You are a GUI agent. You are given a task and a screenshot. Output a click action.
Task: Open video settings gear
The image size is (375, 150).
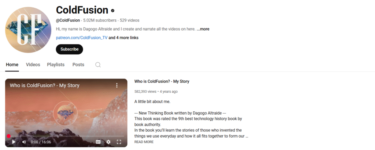(x=108, y=142)
